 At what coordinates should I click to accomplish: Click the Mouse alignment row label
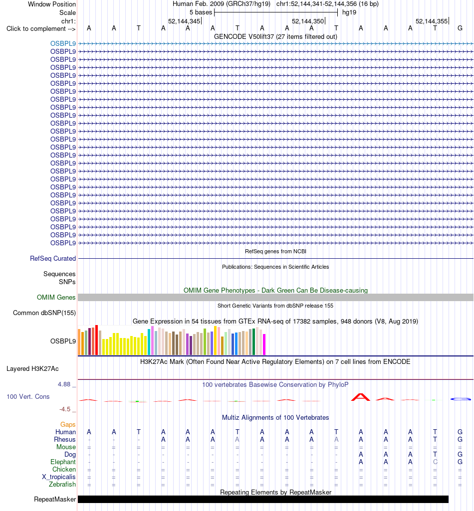point(66,447)
